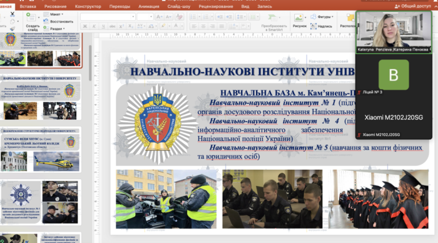438x243 pixels.
Task: Increase font size with A-up icon
Action: coord(159,17)
